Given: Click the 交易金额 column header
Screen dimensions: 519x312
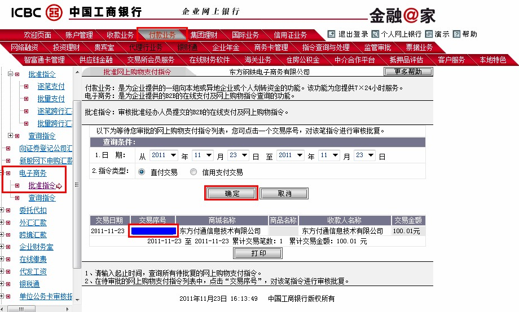Looking at the screenshot, I should coord(408,220).
